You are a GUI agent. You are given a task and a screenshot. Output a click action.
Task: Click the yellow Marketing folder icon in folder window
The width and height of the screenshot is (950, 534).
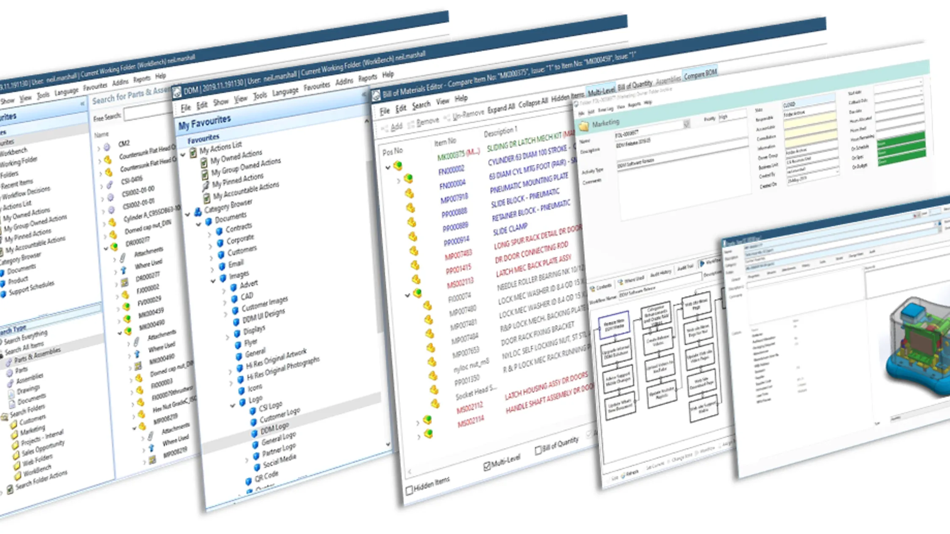(584, 126)
